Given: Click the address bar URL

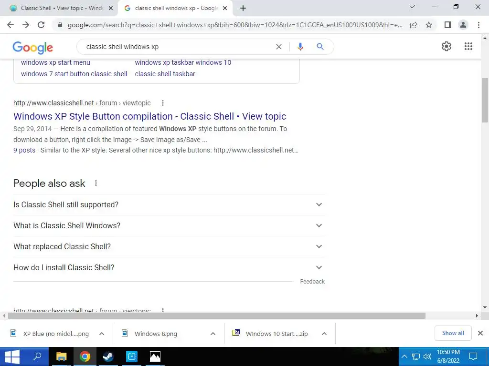Looking at the screenshot, I should click(x=235, y=25).
